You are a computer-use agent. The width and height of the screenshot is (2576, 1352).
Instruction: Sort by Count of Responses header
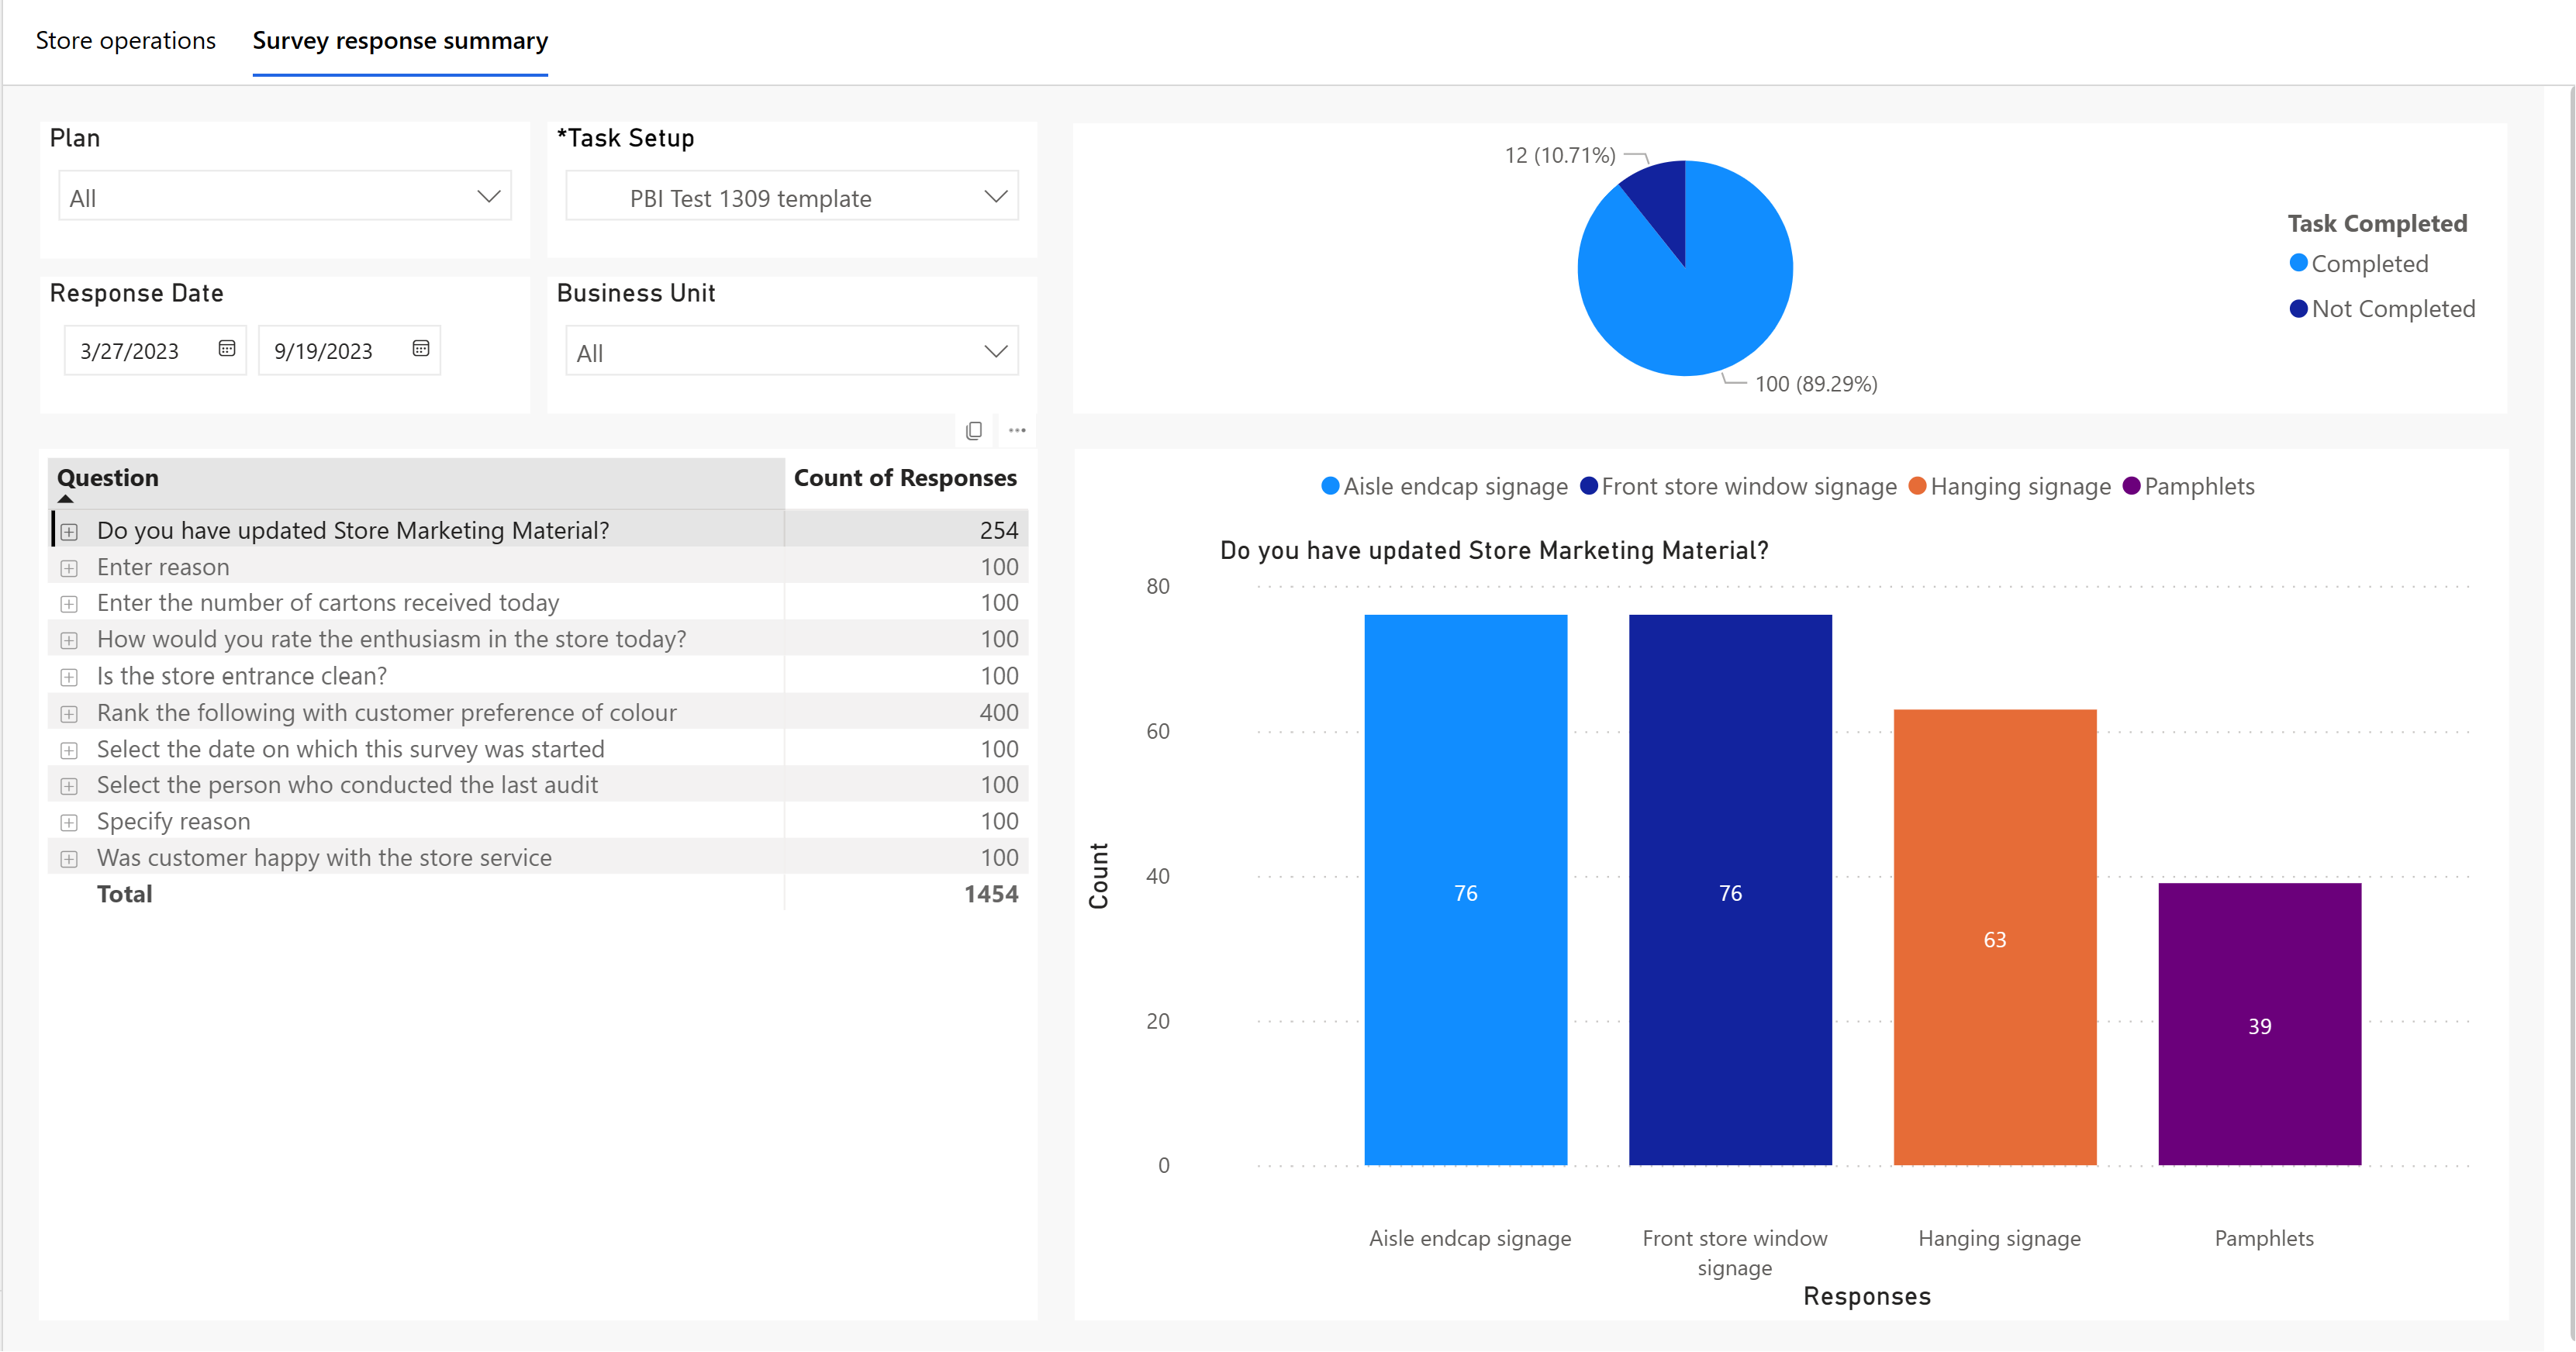905,478
